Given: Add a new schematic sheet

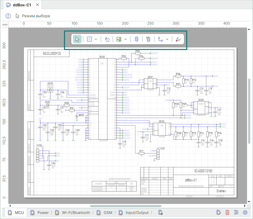Looking at the screenshot, I should [160, 212].
